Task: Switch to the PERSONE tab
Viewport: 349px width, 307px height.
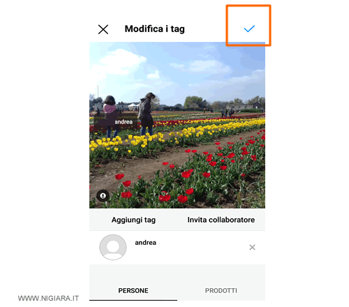Action: point(133,291)
